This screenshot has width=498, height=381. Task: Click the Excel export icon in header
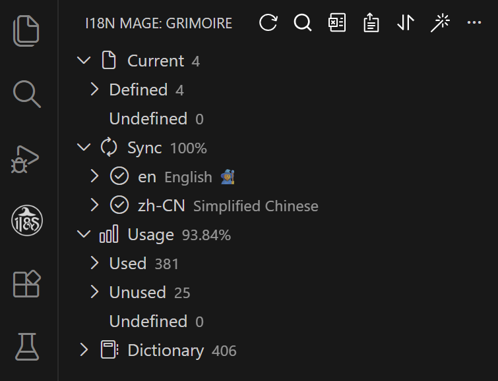click(x=337, y=23)
